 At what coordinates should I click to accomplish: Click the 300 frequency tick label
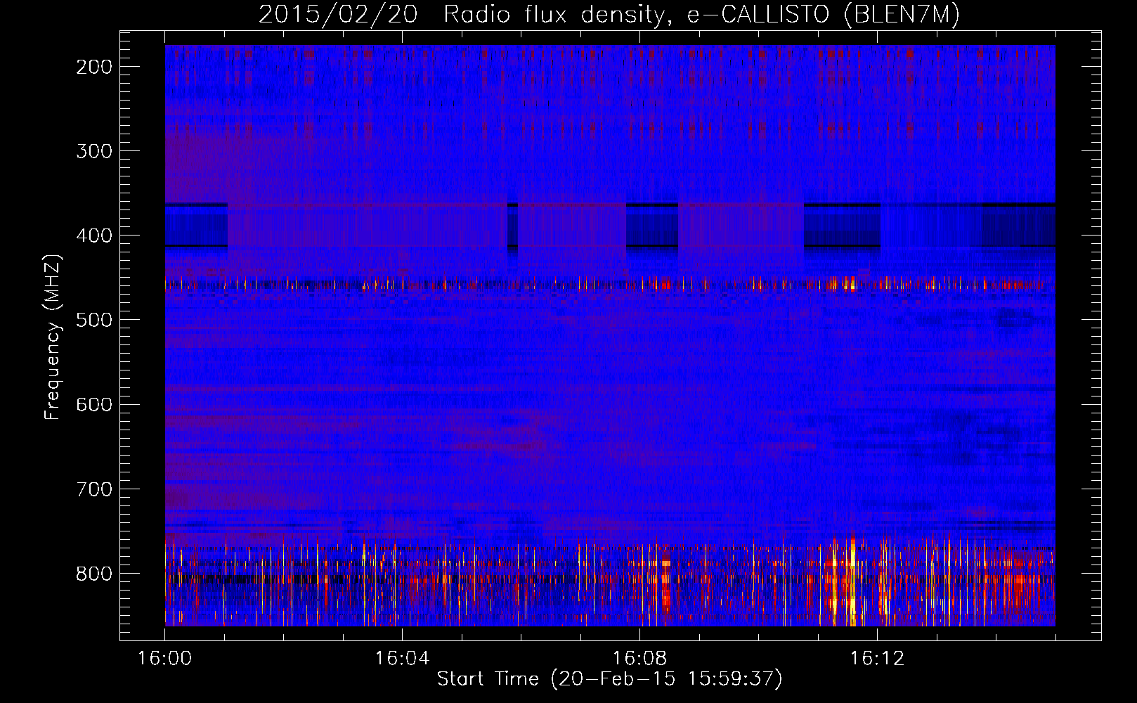pos(94,151)
